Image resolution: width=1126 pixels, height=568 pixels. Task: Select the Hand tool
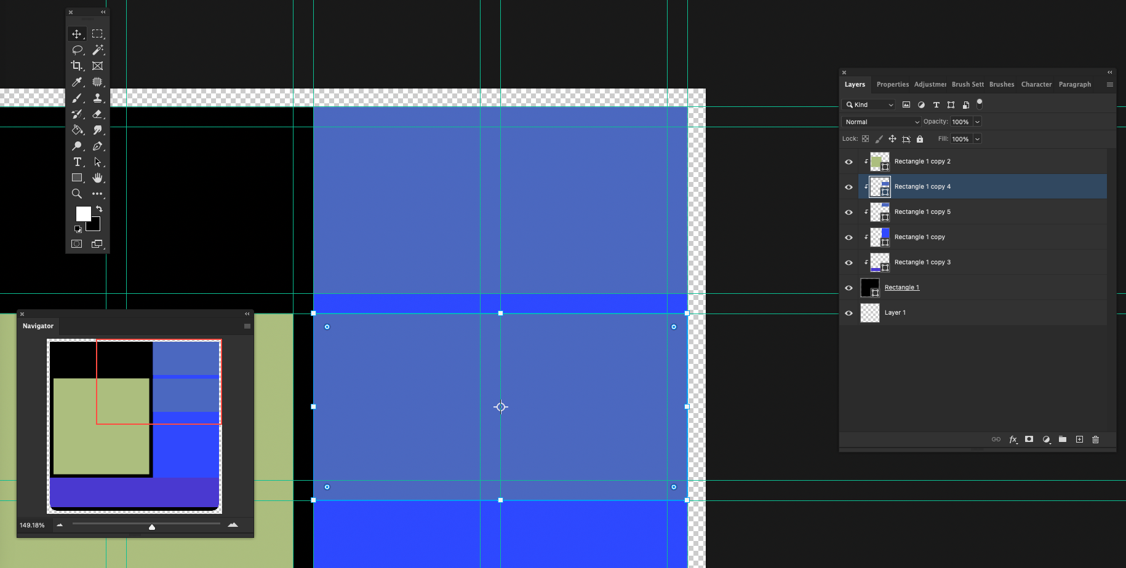pyautogui.click(x=97, y=178)
